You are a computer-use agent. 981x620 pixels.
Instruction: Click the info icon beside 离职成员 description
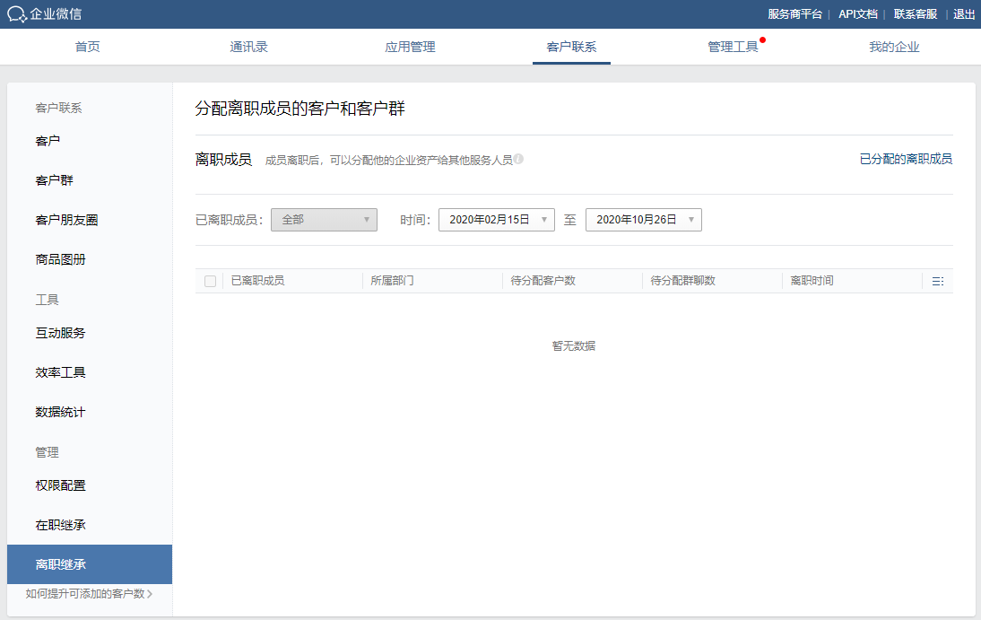tap(518, 160)
